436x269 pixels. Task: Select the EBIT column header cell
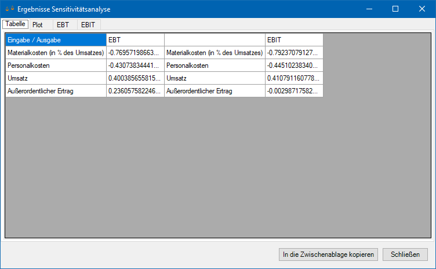point(294,40)
